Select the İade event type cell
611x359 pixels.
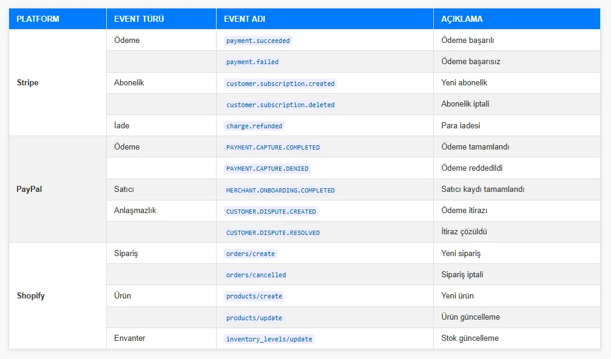click(161, 125)
